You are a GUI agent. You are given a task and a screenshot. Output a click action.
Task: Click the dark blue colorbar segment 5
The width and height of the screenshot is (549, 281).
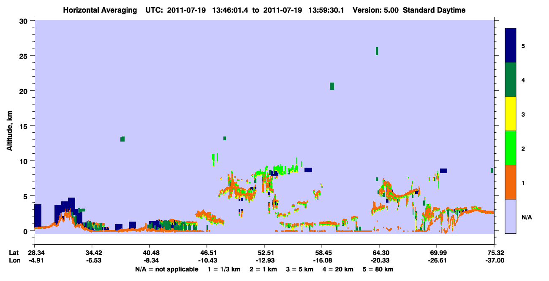pos(511,45)
